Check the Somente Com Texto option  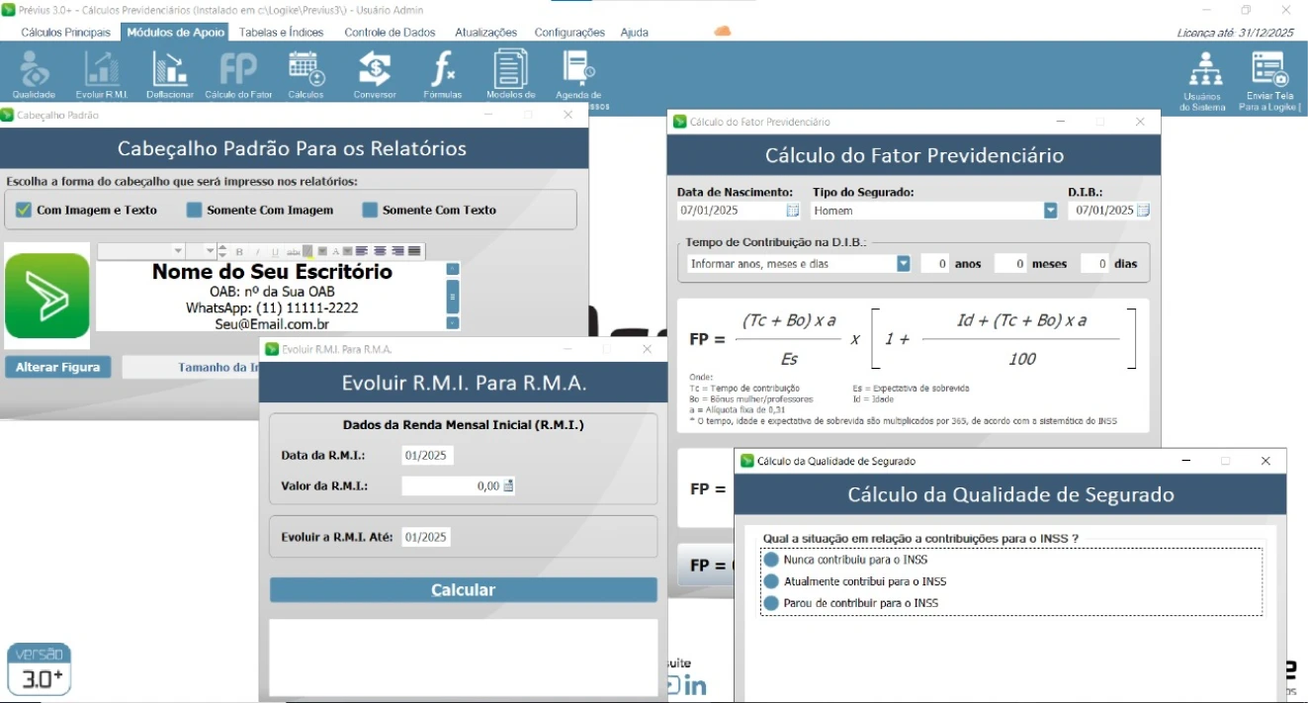[x=371, y=210]
